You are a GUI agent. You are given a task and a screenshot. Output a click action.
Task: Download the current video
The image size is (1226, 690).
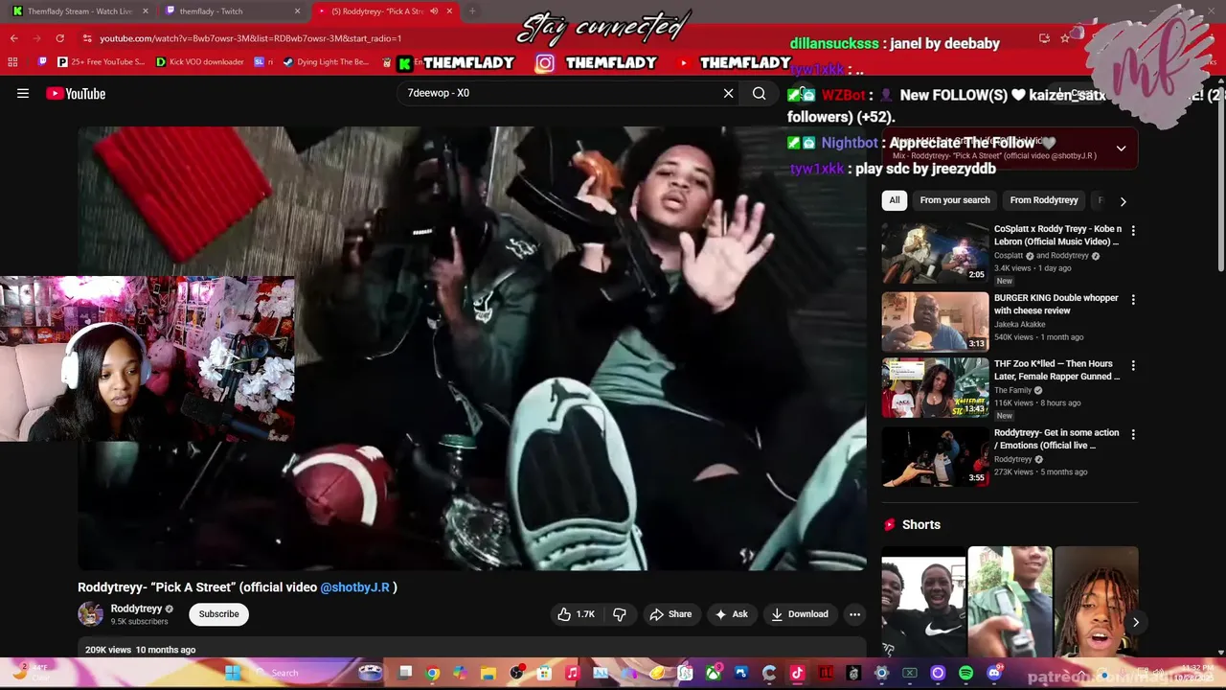(800, 614)
